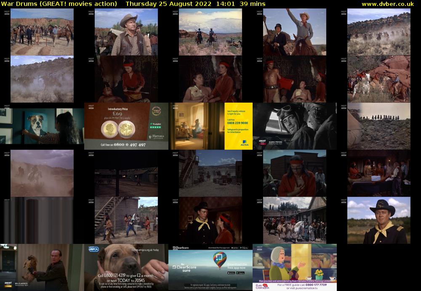Open thumbnail of man holding small dog
Viewport: 421px width, 291px height.
pyautogui.click(x=42, y=267)
